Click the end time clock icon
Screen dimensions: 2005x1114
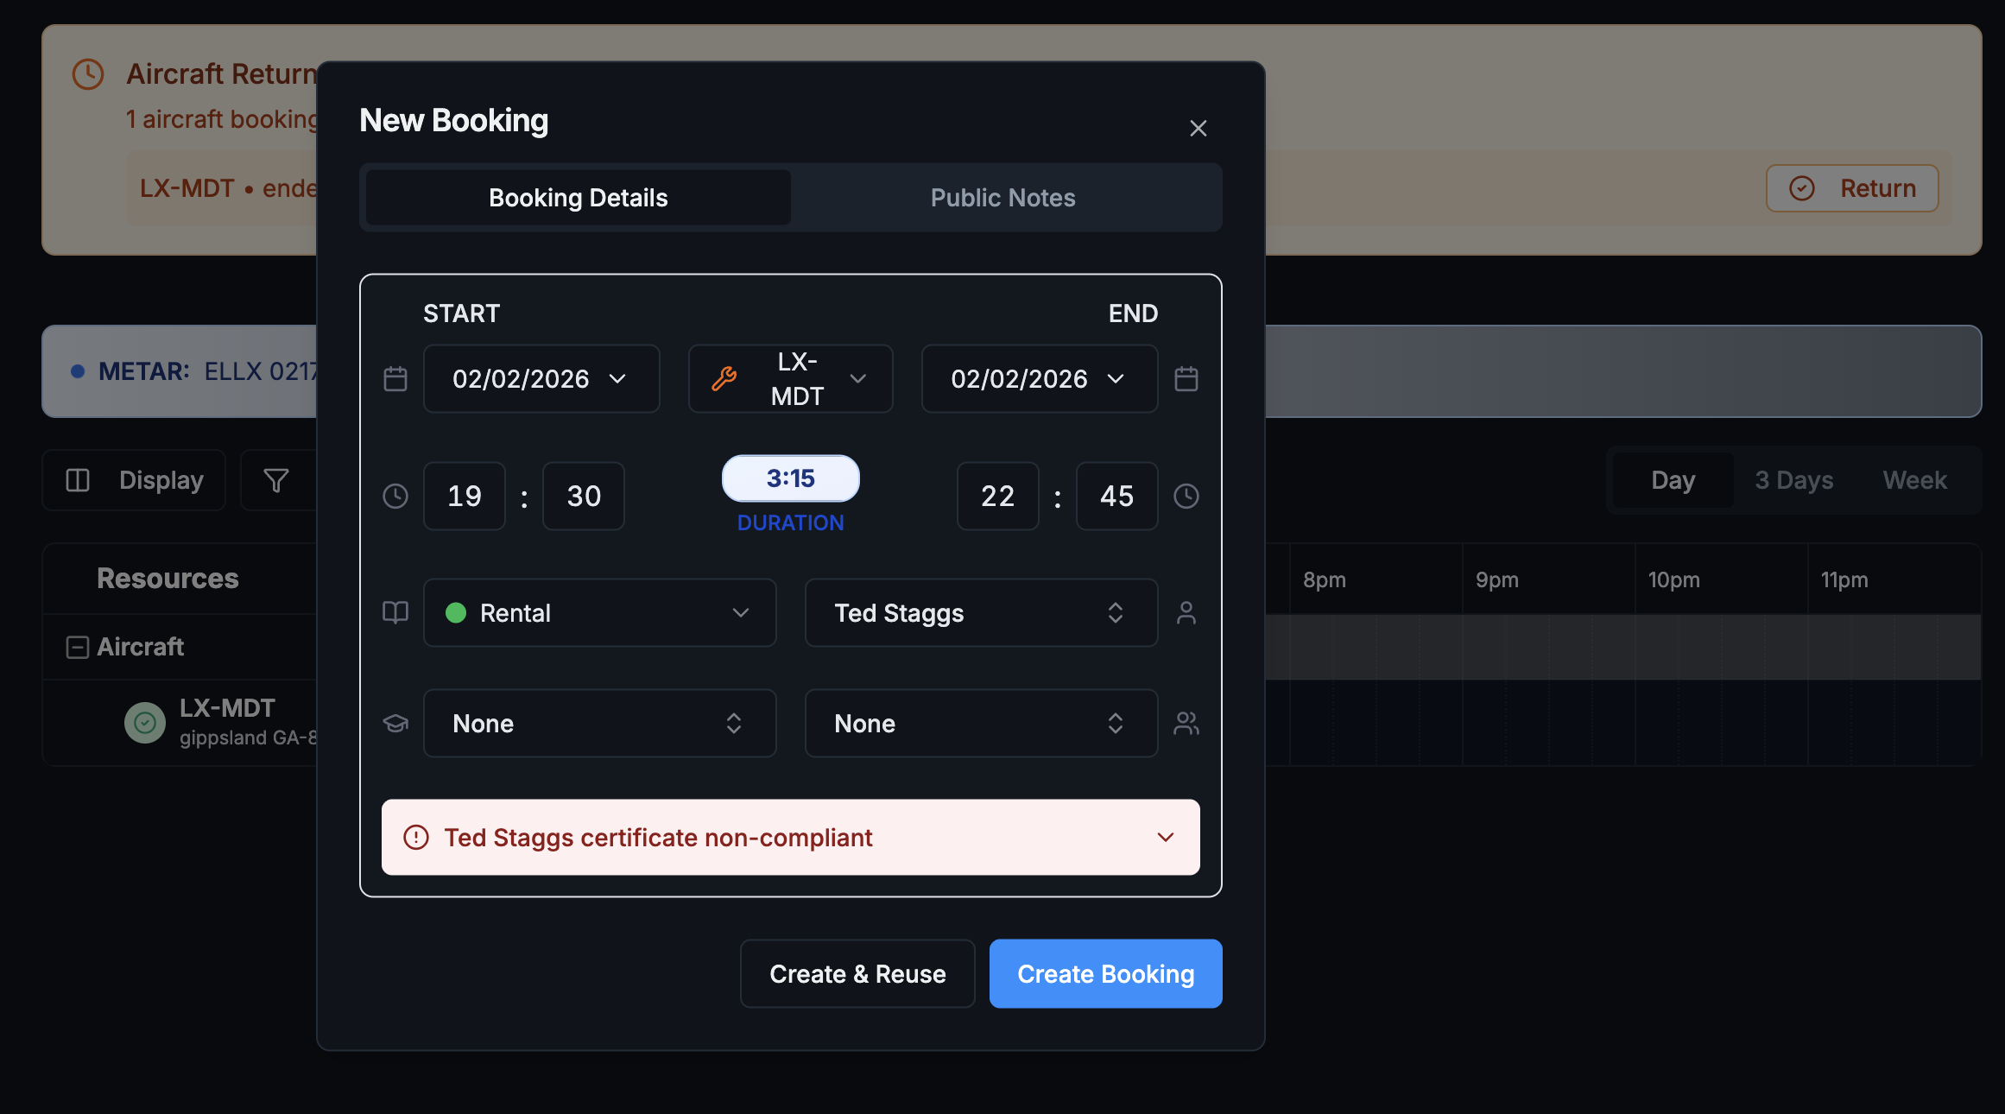pos(1186,496)
